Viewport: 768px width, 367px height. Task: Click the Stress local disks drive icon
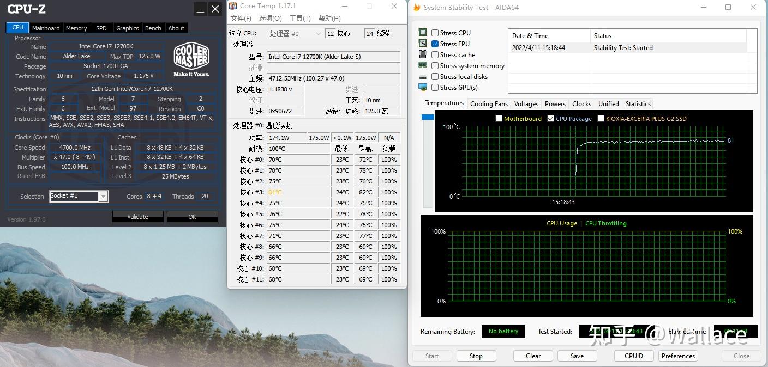point(422,76)
